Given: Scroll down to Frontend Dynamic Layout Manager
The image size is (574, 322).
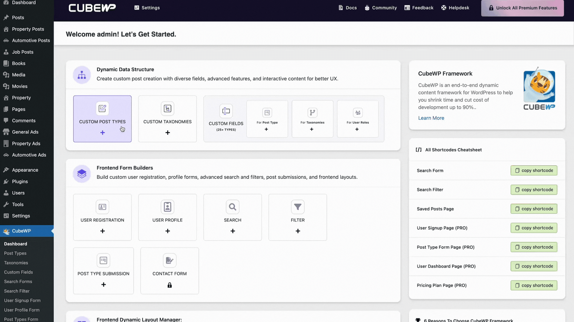Looking at the screenshot, I should 139,319.
